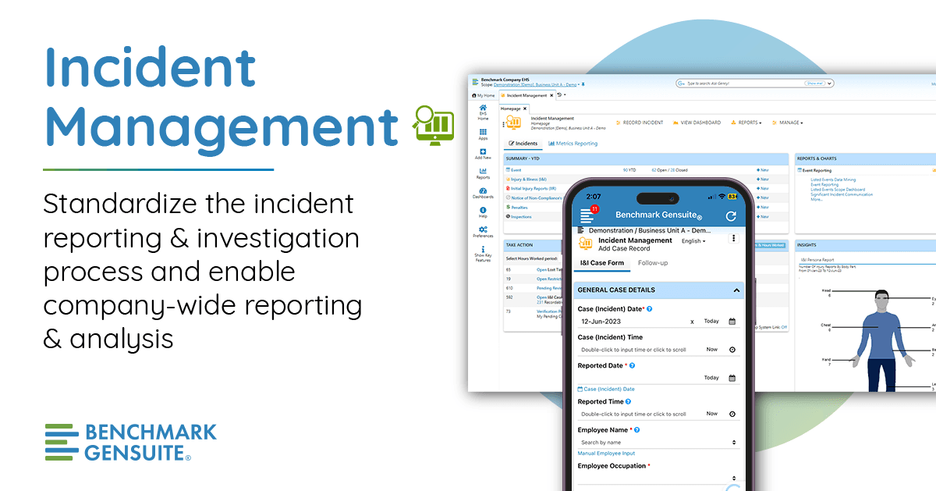Screen dimensions: 936x491
Task: Switch to the Metrics Reporting tab
Action: click(x=573, y=143)
